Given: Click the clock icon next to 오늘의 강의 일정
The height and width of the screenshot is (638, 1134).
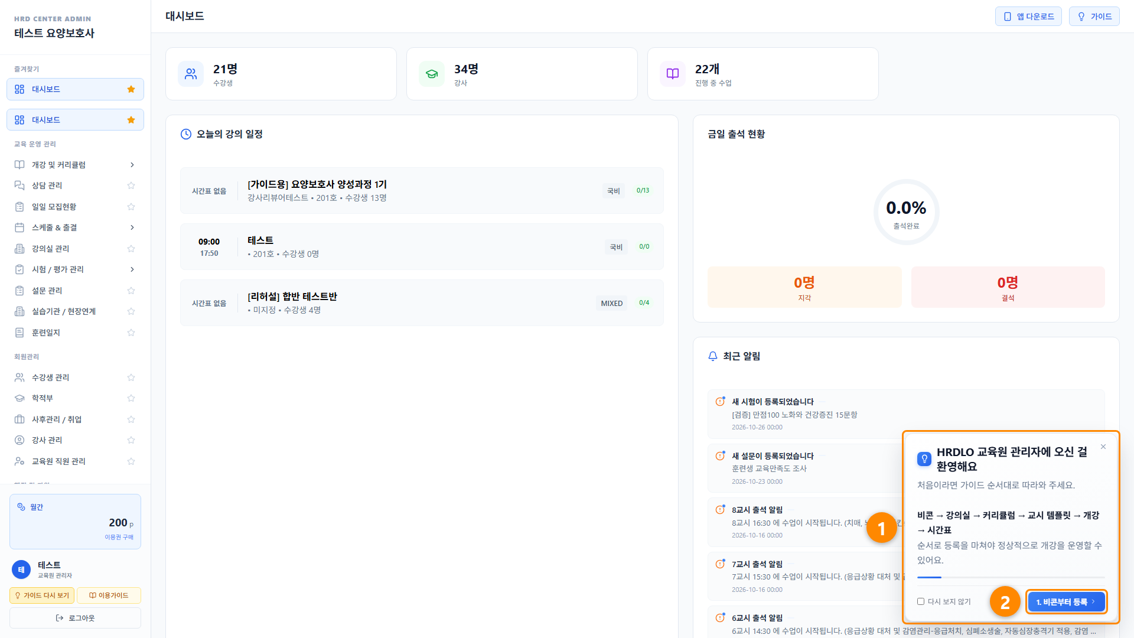Looking at the screenshot, I should 186,134.
